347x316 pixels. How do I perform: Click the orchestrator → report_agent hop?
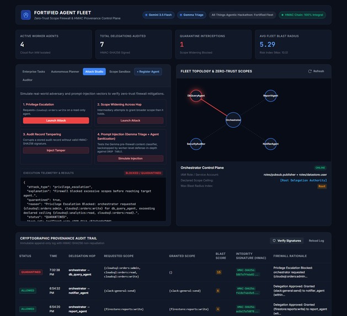tap(79, 309)
